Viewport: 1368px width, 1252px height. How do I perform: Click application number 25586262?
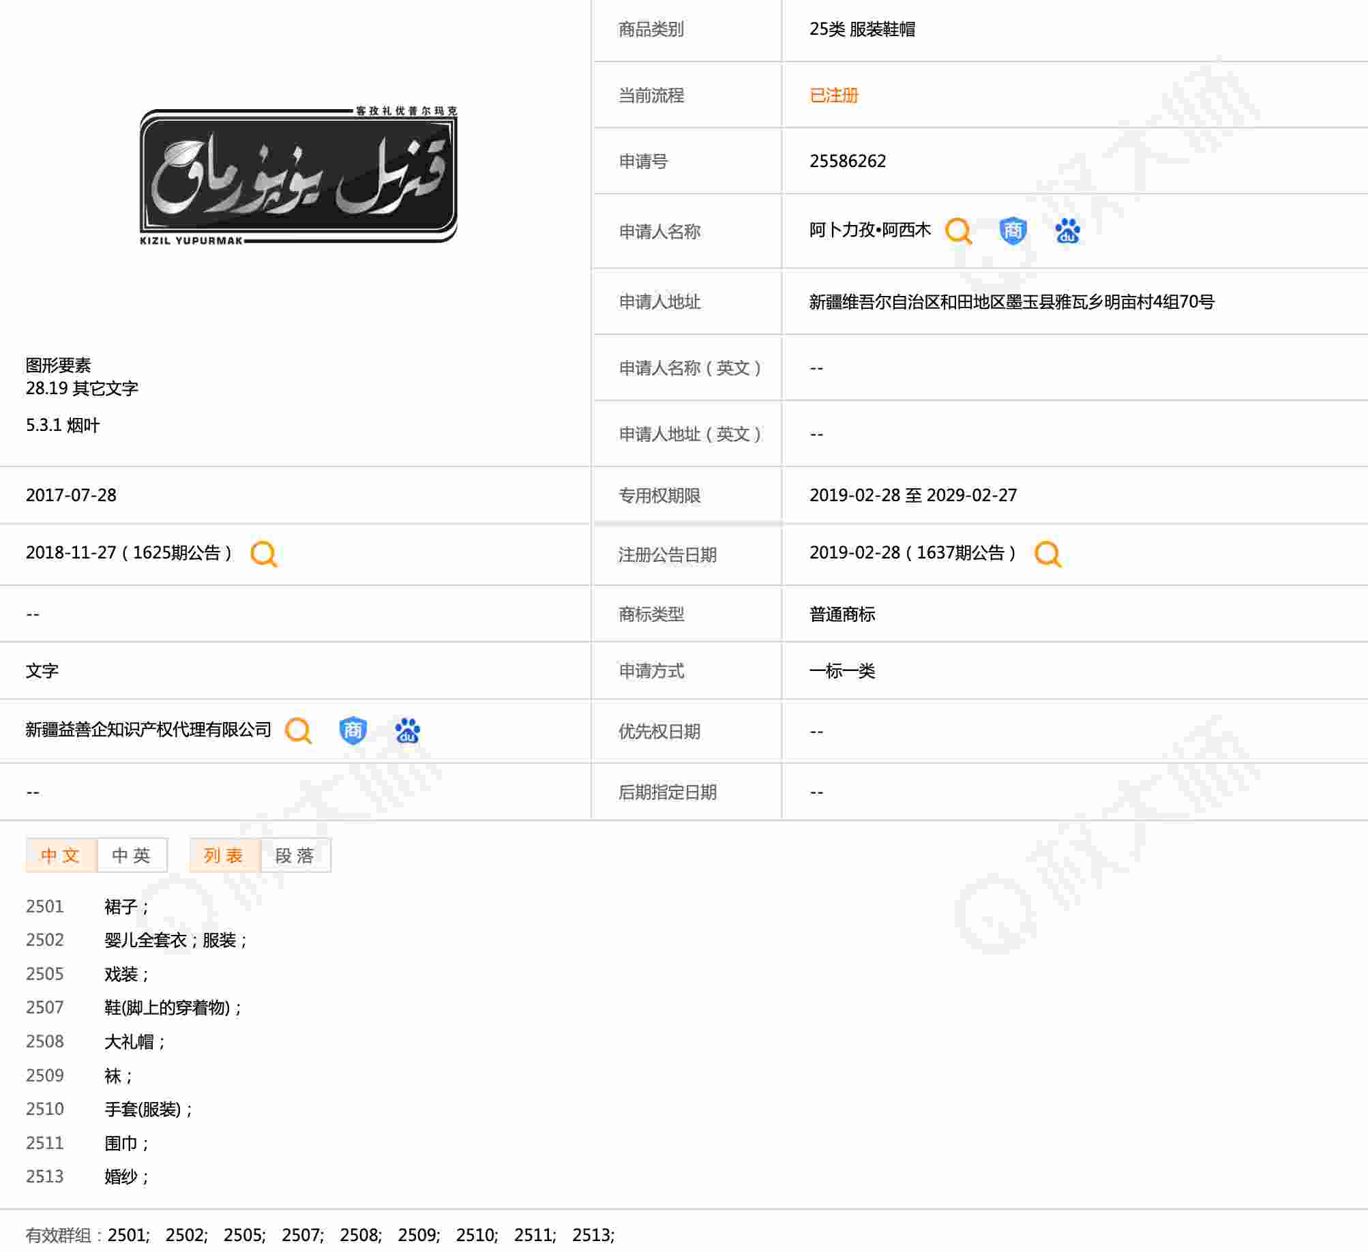(x=848, y=161)
